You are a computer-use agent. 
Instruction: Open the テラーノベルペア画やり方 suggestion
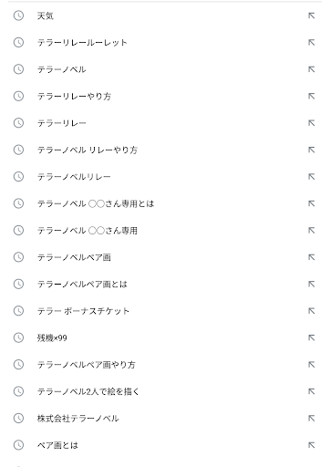tap(165, 364)
